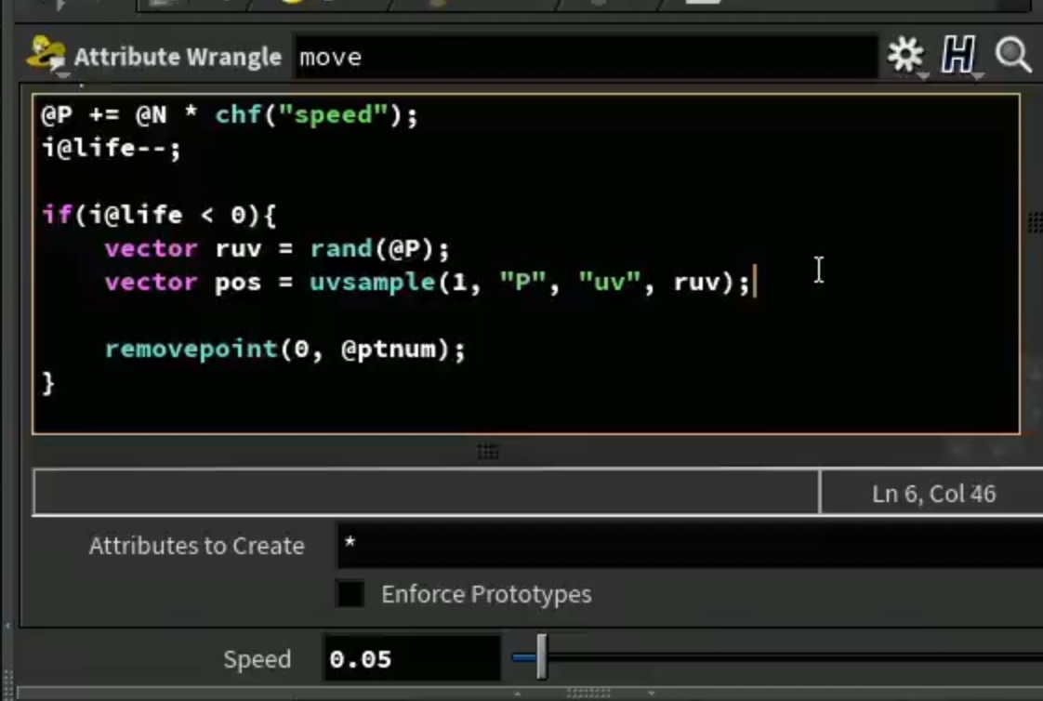
Task: Click the grip on editor's right edge
Action: [x=1035, y=222]
